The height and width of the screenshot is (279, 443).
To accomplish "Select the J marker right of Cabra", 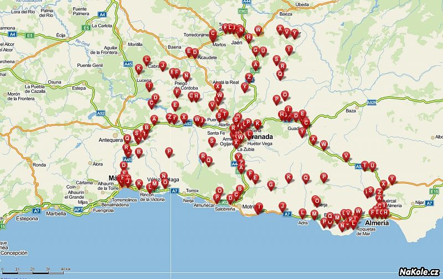I will point(162,66).
